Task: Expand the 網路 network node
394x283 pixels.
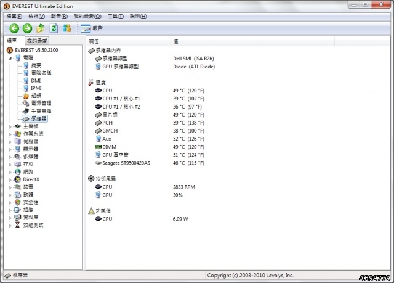Action: [10, 172]
